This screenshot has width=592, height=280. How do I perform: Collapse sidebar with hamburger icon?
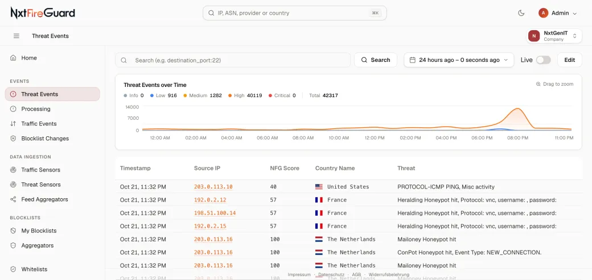pos(17,36)
